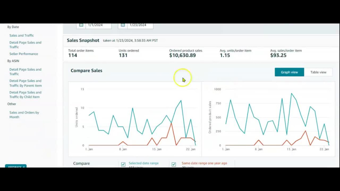This screenshot has width=340, height=191.
Task: Click the By Date section label
Action: click(13, 27)
